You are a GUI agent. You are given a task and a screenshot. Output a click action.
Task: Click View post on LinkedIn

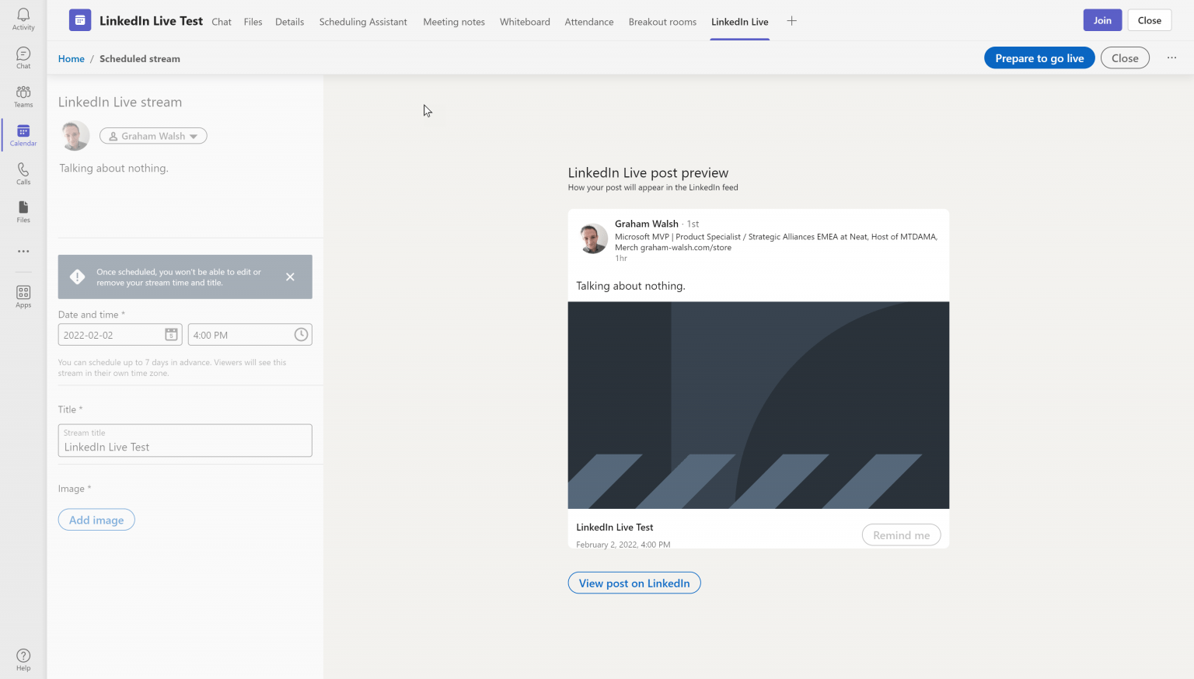pos(634,583)
